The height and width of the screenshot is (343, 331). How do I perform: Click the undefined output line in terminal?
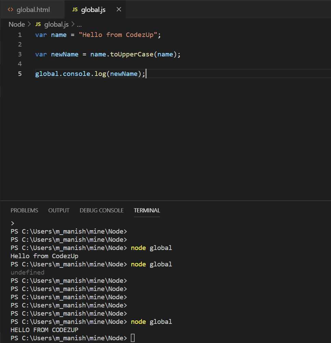[28, 272]
